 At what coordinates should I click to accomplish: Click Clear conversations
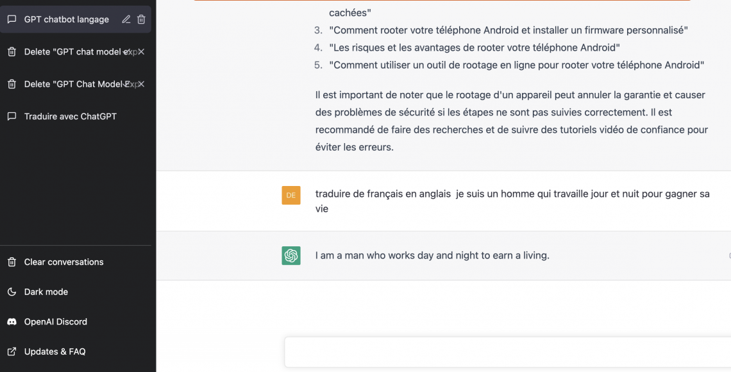76,262
